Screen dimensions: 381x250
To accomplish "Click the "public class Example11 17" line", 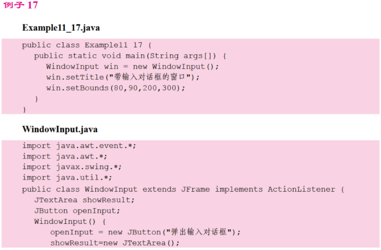I will coord(87,45).
